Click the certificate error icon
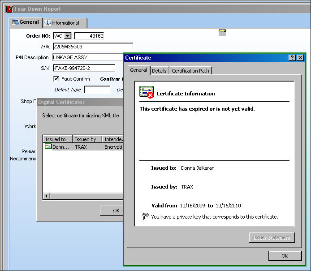Screen dimensions: 311x271 [147, 92]
